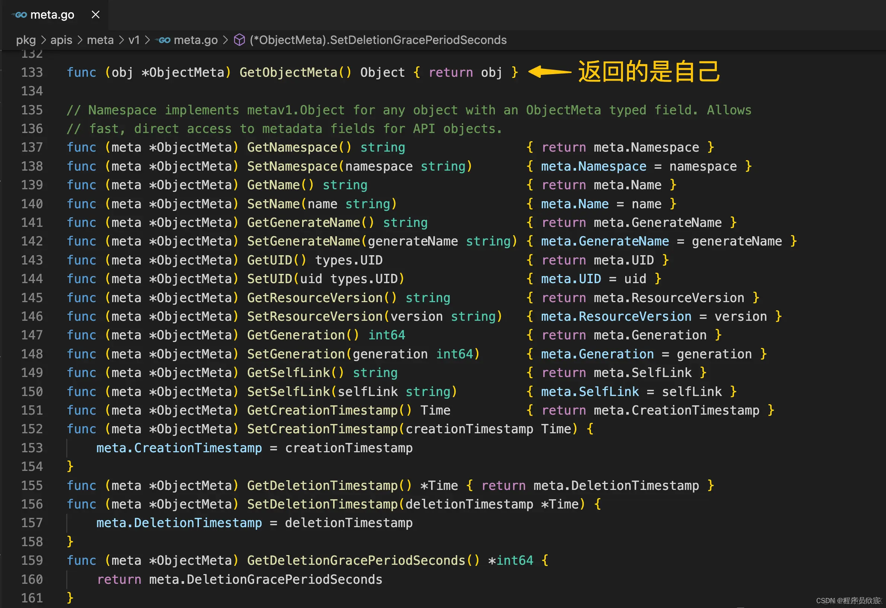Click the SetResourceVersion method name
This screenshot has height=608, width=886.
pyautogui.click(x=315, y=316)
